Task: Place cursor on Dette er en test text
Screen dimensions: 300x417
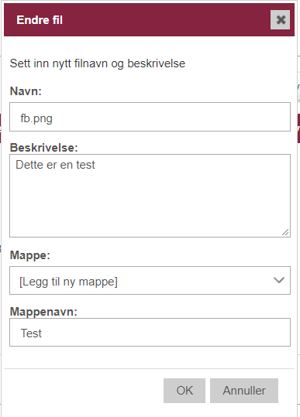Action: 55,165
